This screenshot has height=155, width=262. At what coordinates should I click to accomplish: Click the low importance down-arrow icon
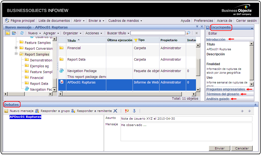[134, 111]
